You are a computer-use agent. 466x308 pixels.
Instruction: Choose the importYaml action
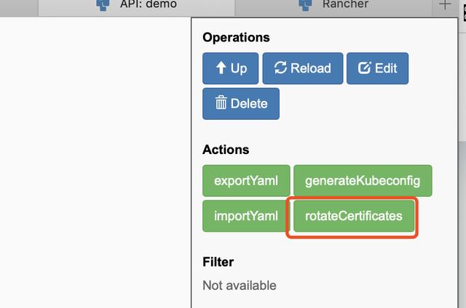tap(245, 216)
